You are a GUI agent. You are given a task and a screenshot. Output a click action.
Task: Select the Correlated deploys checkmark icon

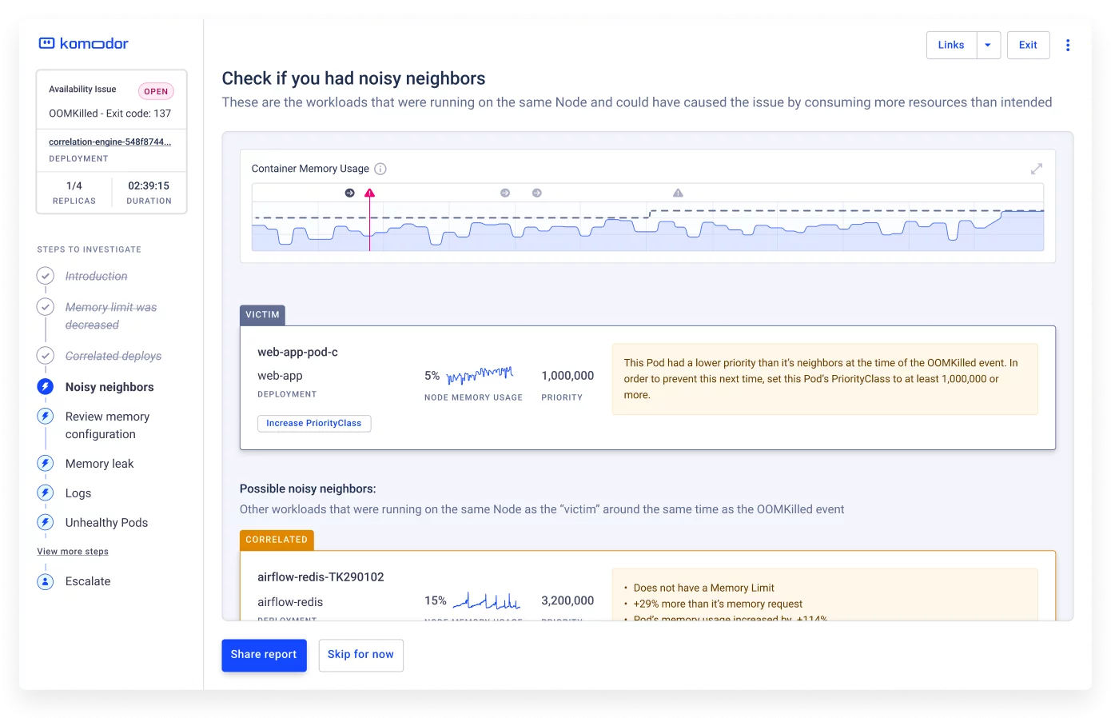tap(46, 356)
